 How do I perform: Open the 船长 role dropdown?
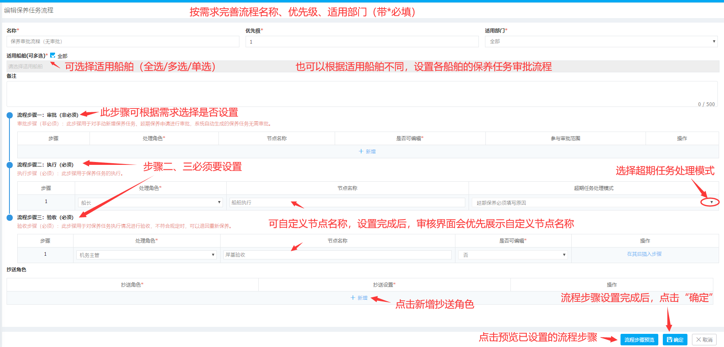click(150, 202)
